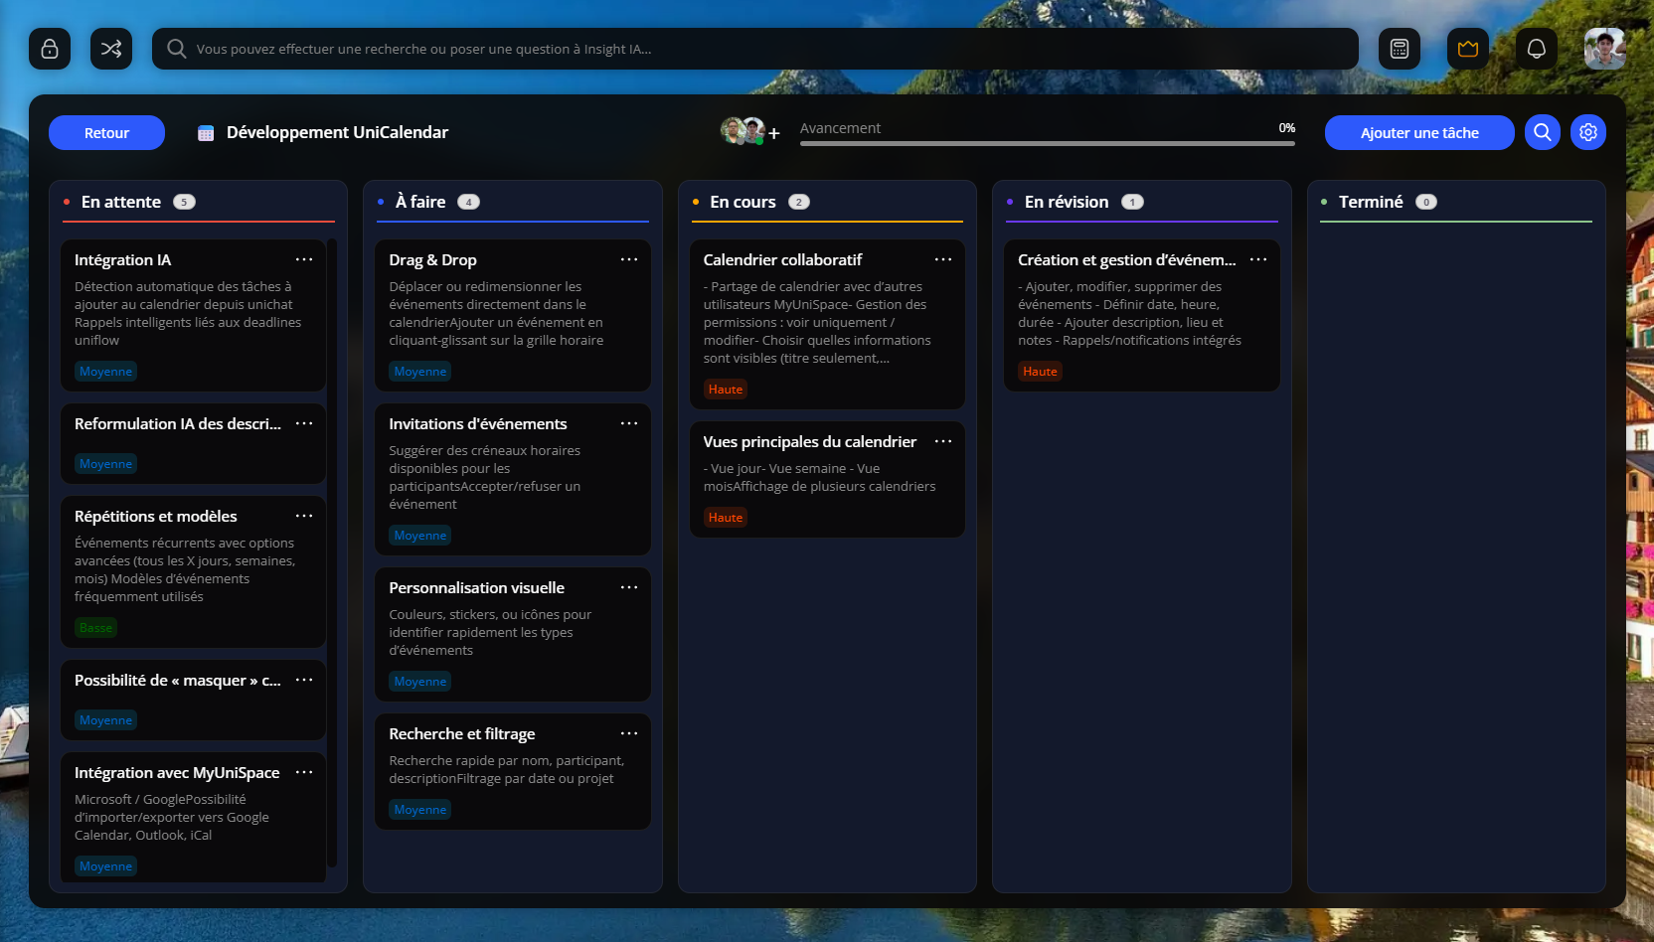1654x942 pixels.
Task: Click the shuffle arrows icon
Action: tap(111, 49)
